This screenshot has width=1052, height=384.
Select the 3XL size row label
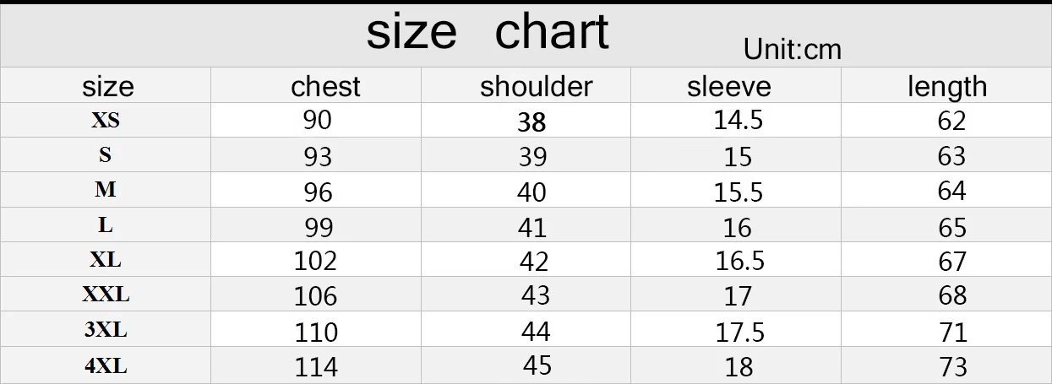tap(106, 330)
